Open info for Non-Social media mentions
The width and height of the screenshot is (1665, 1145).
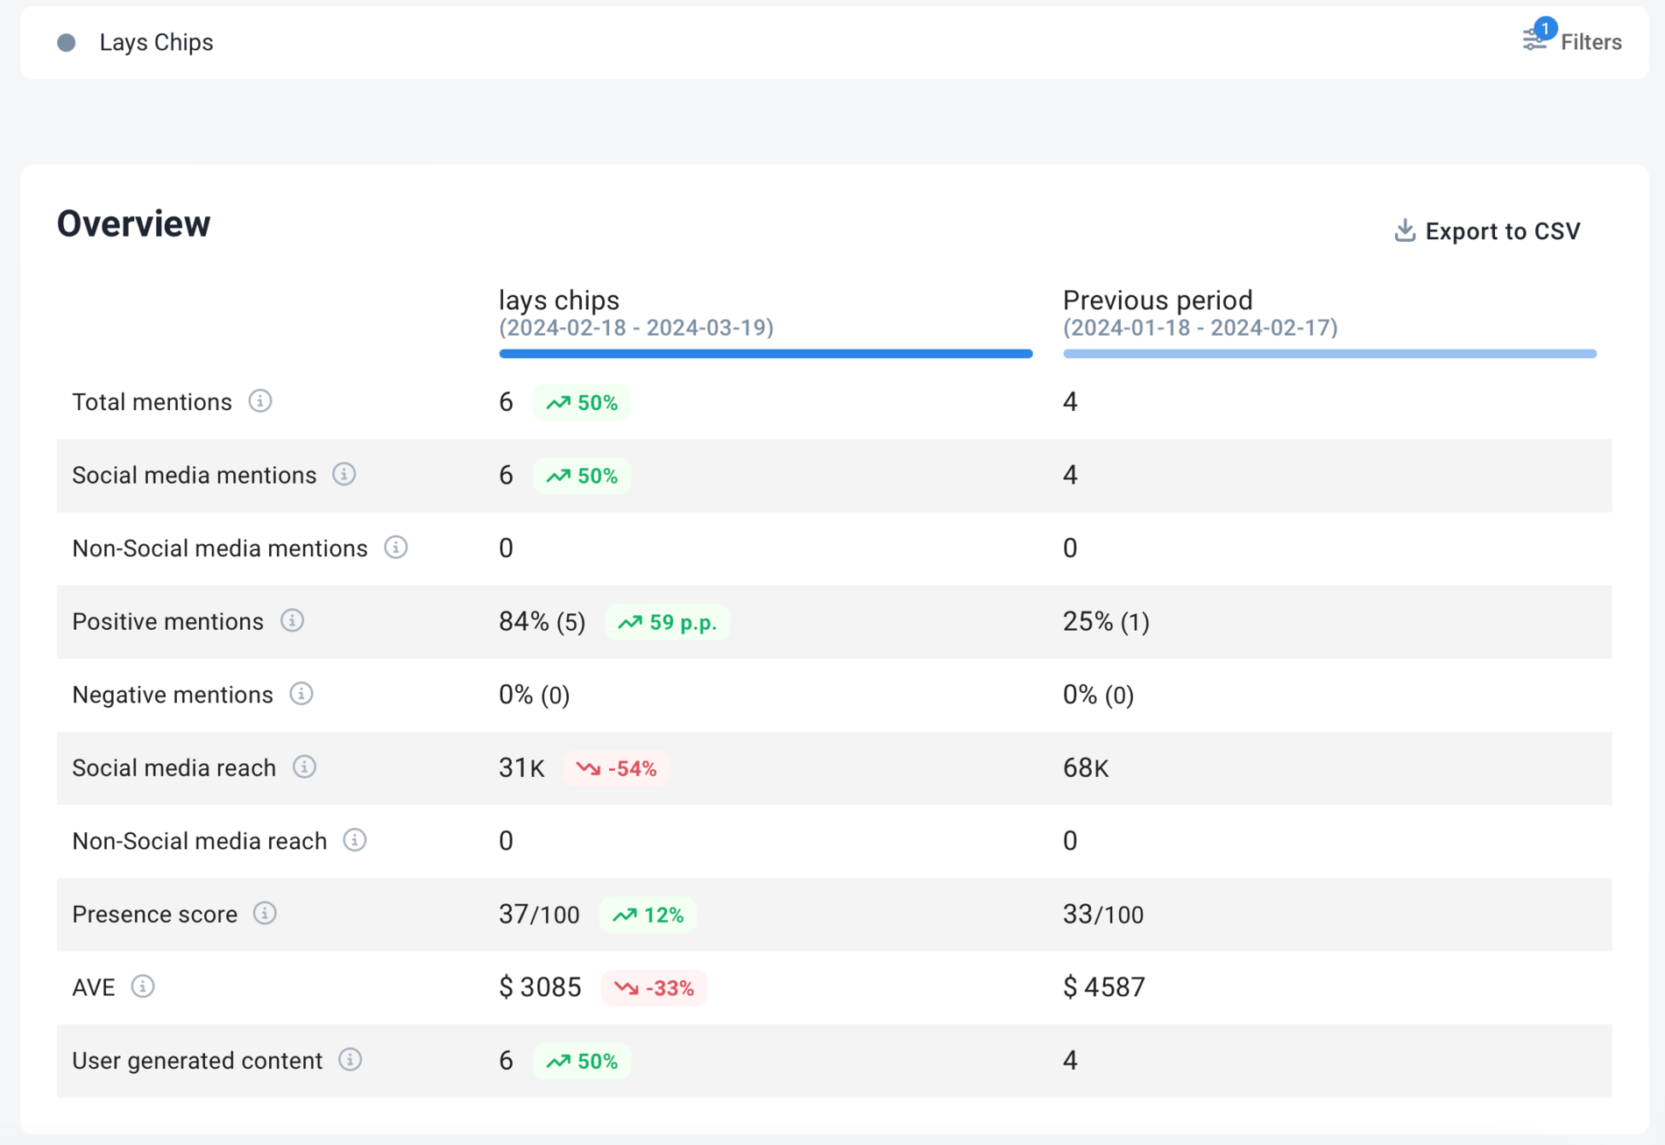(x=396, y=548)
